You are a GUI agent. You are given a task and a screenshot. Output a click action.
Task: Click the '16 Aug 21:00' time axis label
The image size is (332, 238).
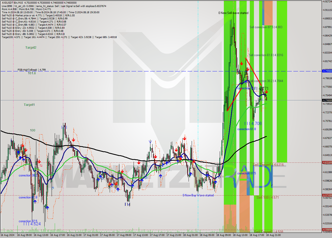[74, 235]
